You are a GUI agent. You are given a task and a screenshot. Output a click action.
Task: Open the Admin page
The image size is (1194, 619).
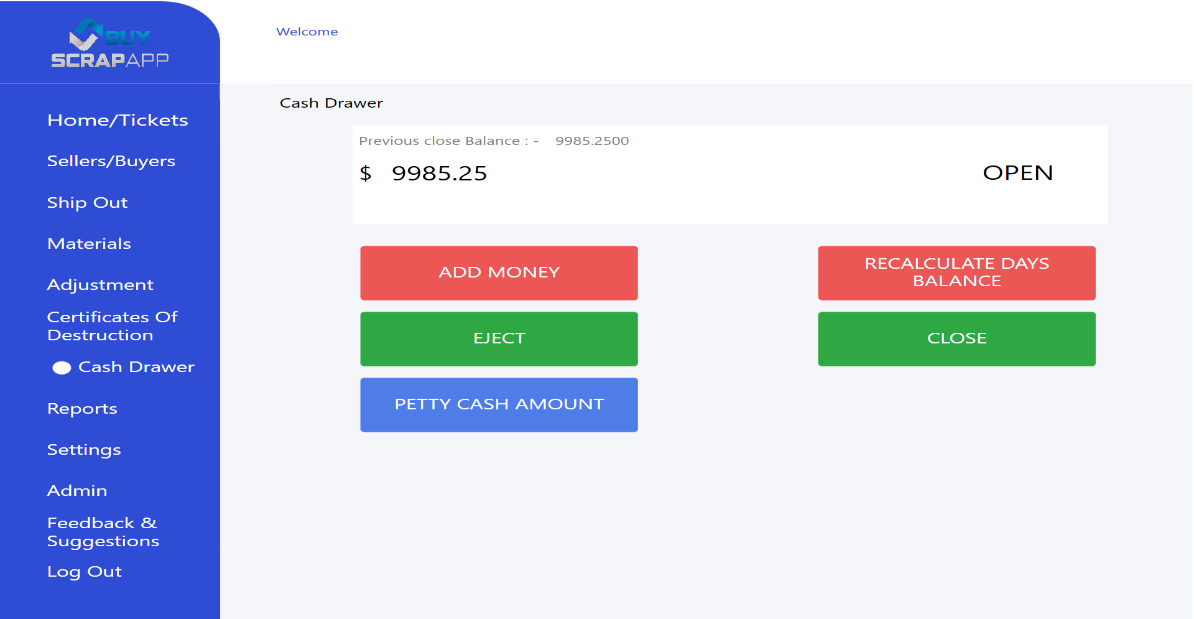click(x=78, y=491)
